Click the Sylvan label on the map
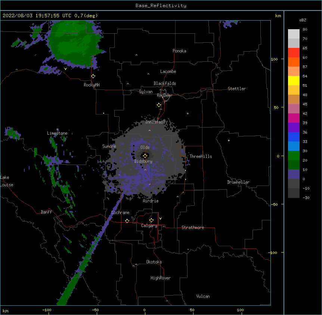 pyautogui.click(x=146, y=92)
